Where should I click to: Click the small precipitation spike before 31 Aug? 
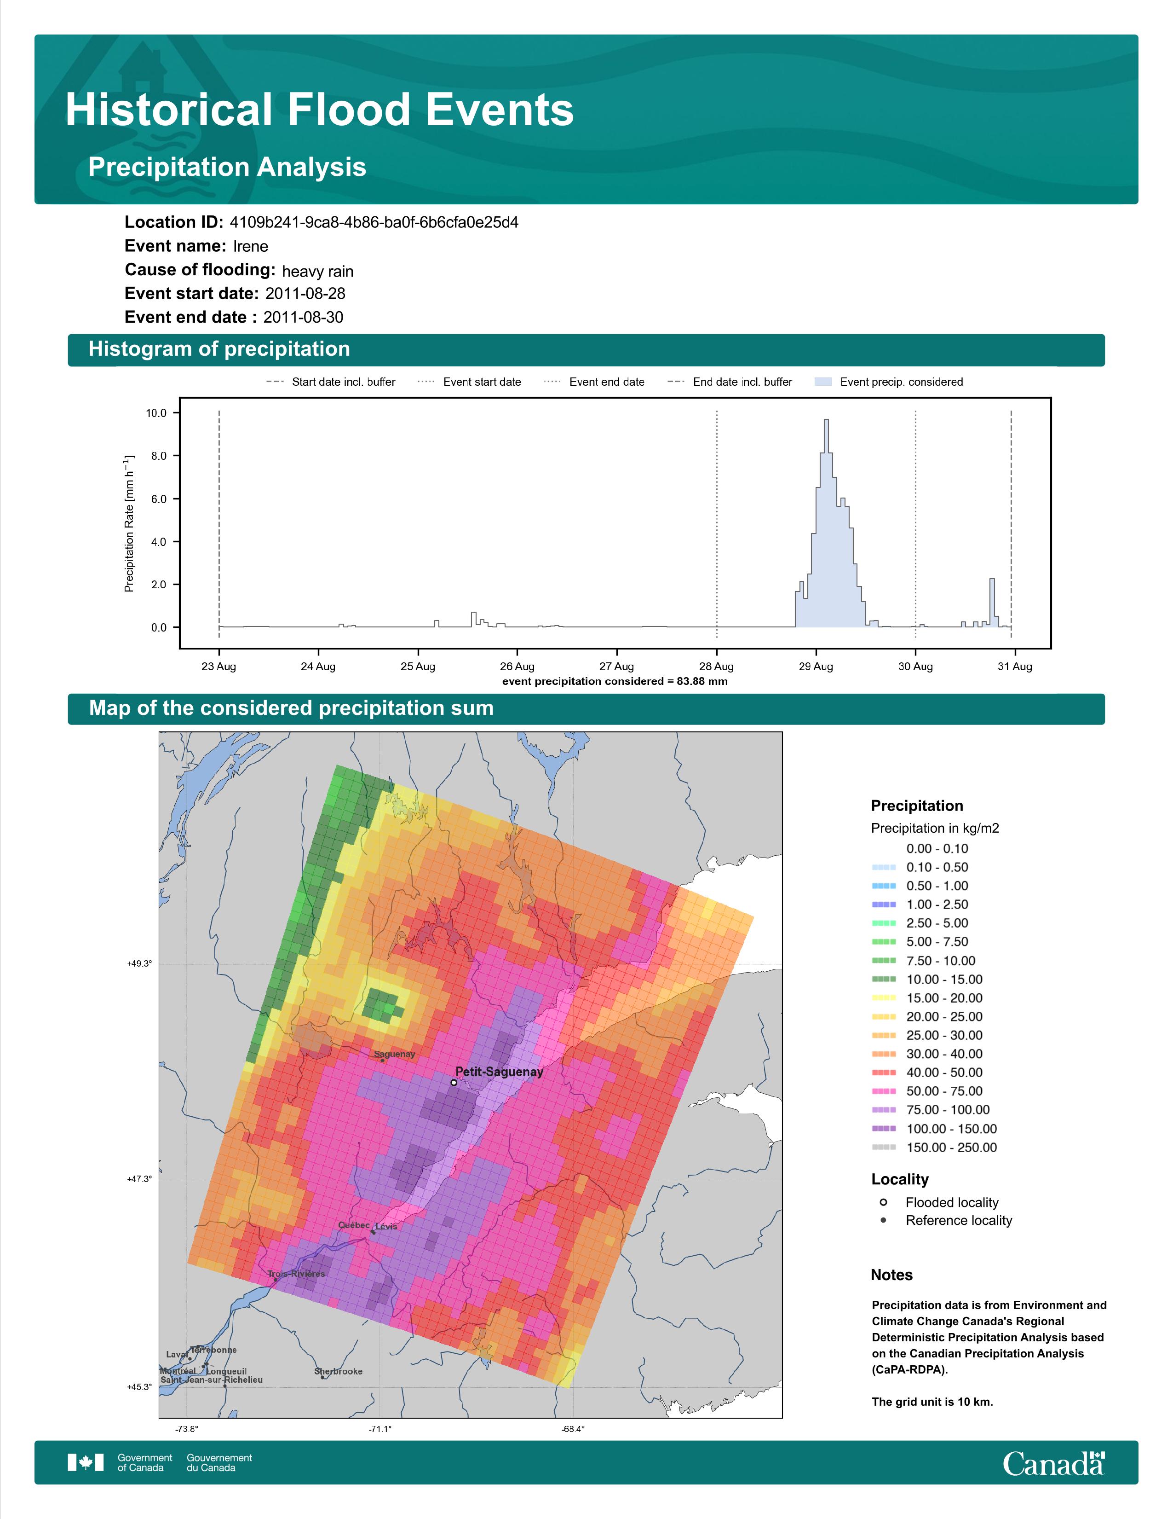(x=992, y=603)
